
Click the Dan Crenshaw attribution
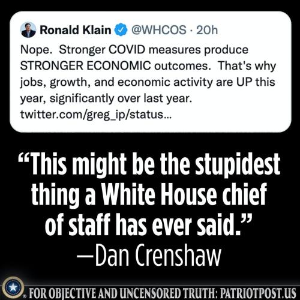[149, 255]
